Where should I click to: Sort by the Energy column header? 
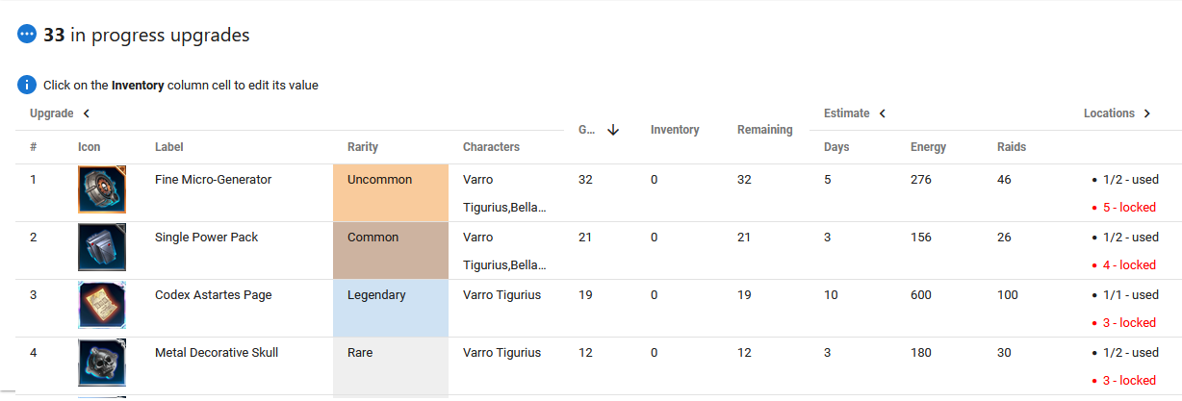[928, 147]
